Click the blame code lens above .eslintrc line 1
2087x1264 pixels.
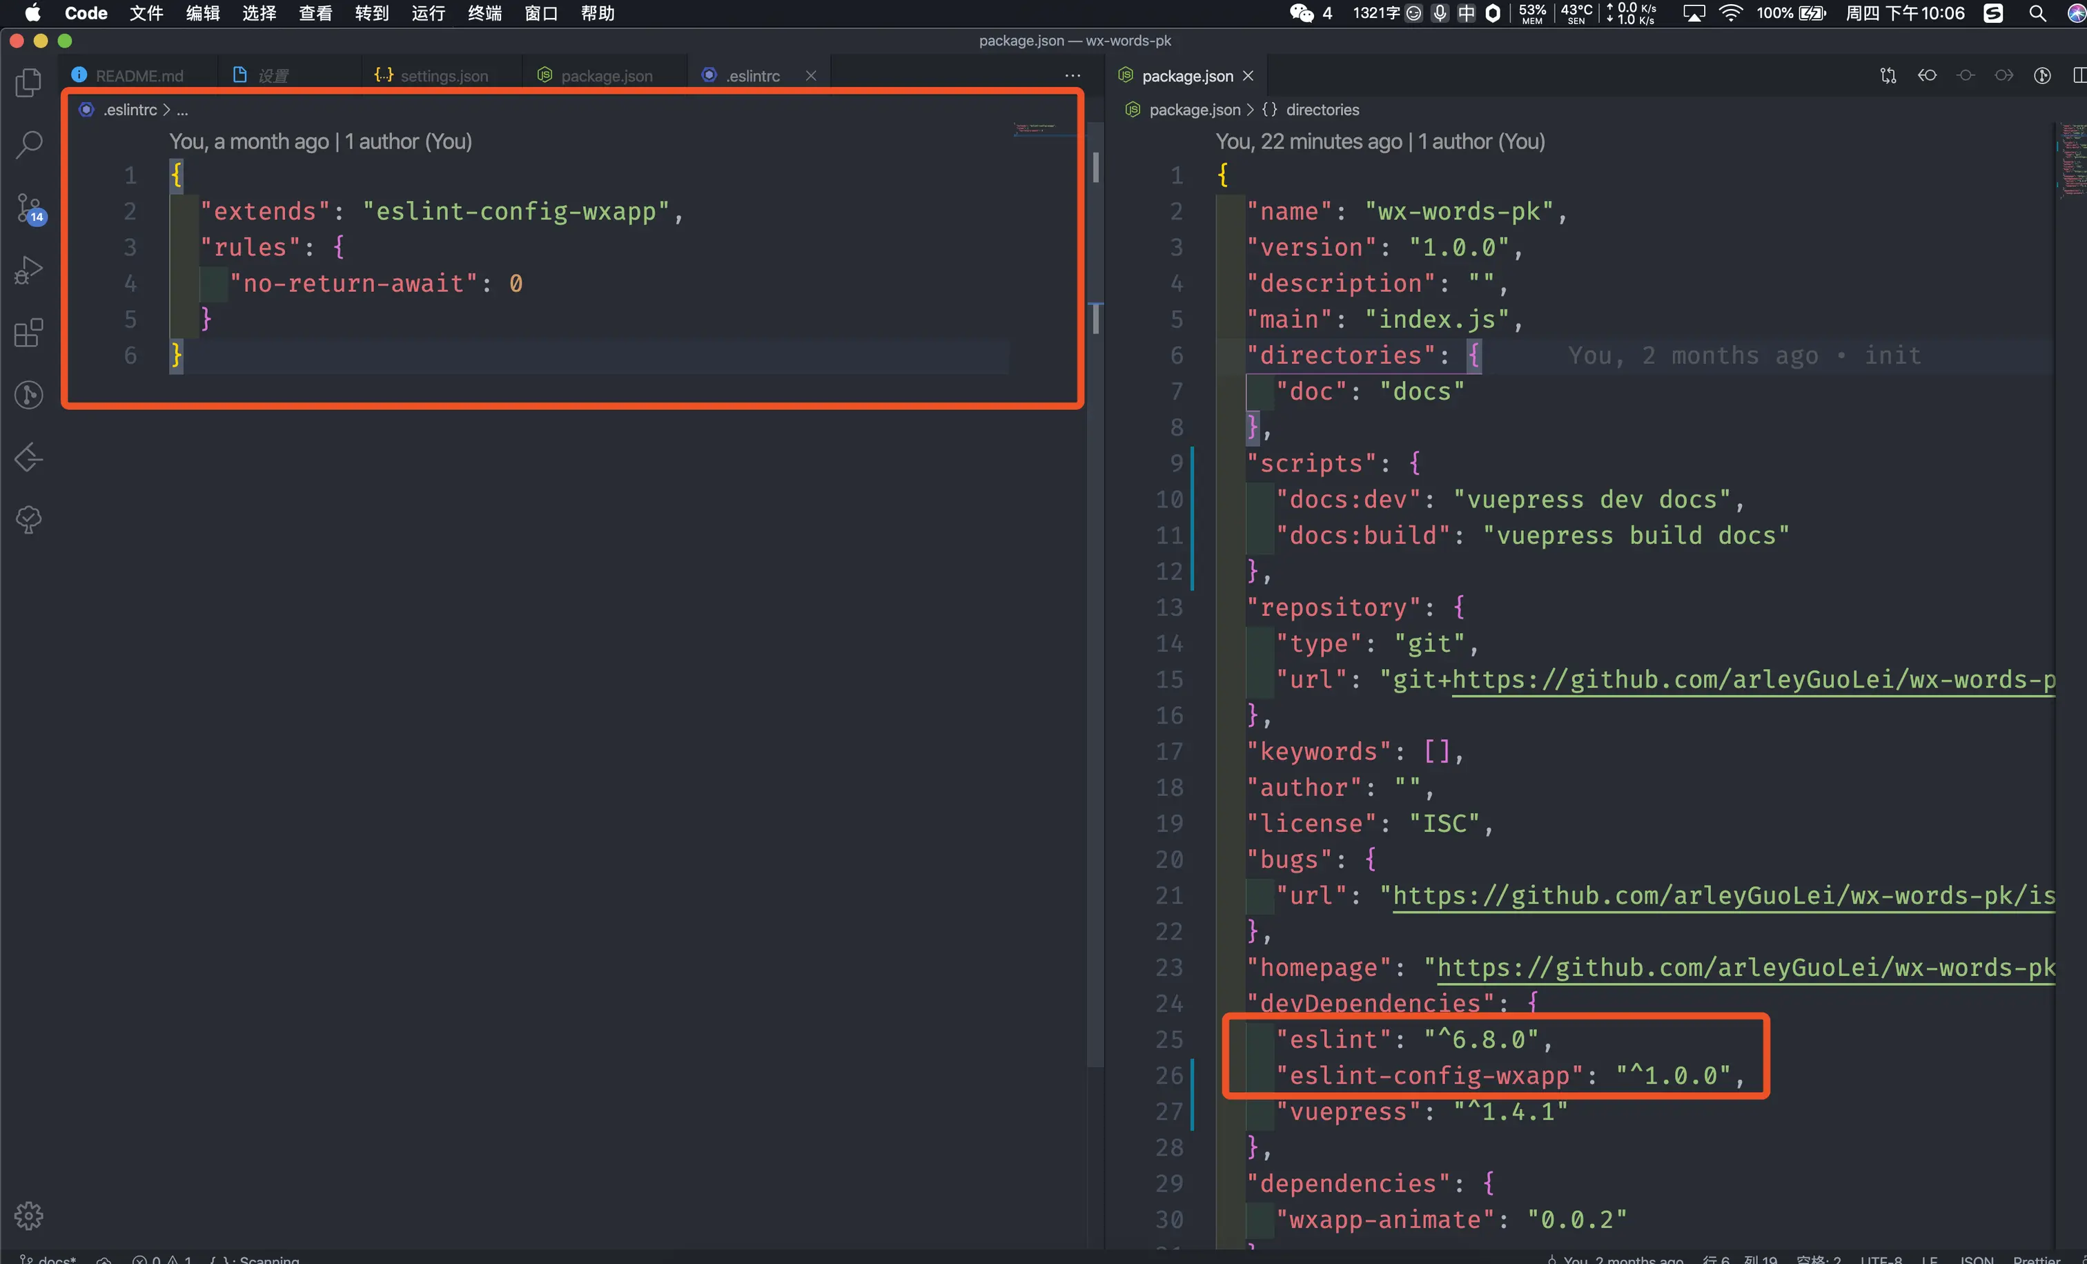(x=320, y=142)
